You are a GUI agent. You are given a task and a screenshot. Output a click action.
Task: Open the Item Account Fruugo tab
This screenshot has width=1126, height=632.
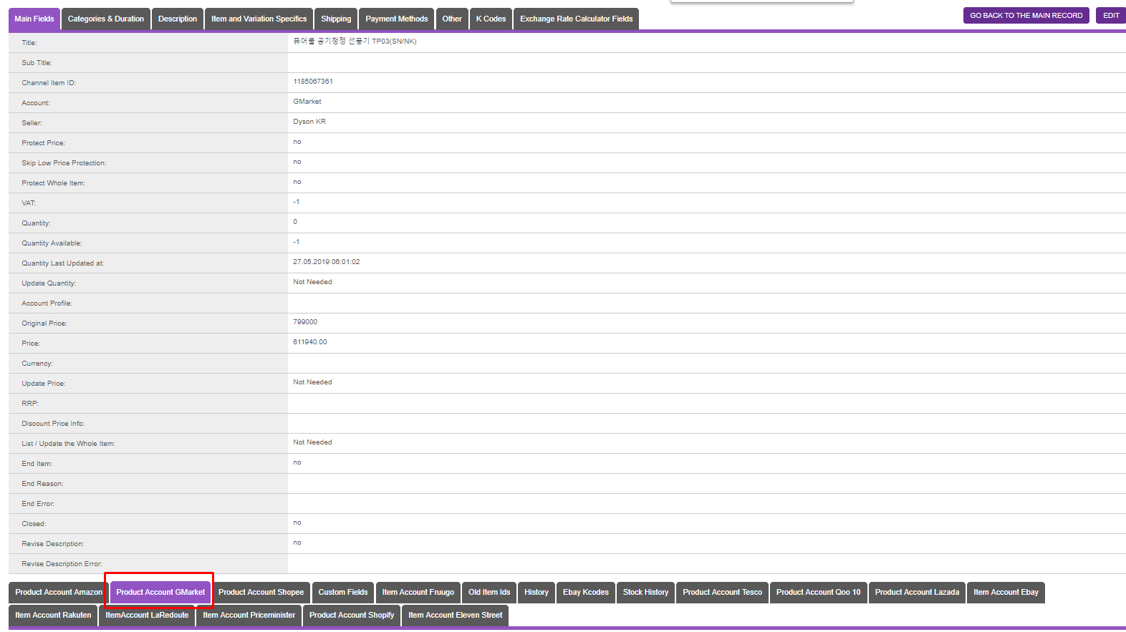[x=418, y=593]
